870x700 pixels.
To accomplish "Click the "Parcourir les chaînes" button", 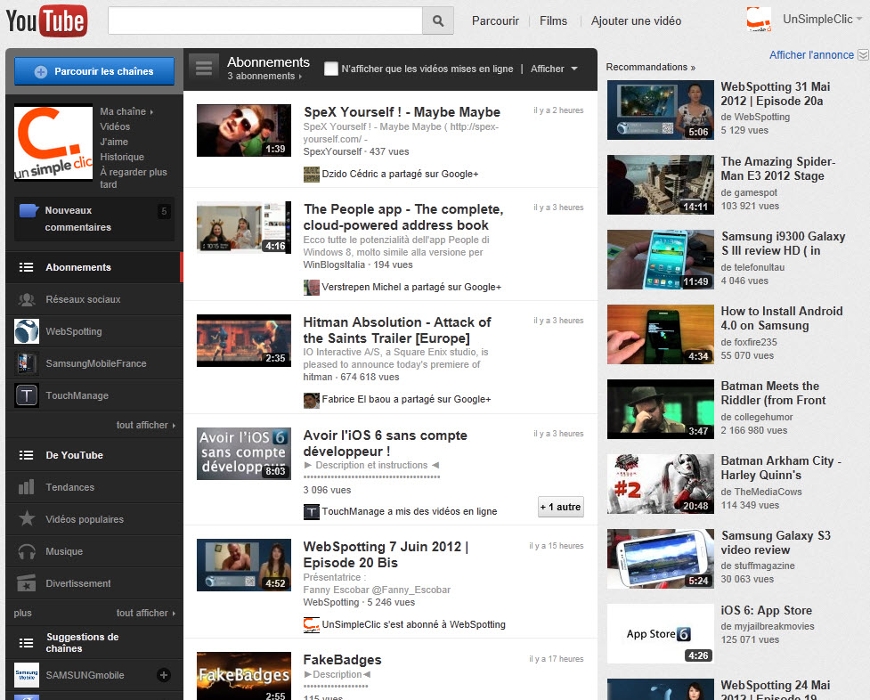I will (94, 71).
